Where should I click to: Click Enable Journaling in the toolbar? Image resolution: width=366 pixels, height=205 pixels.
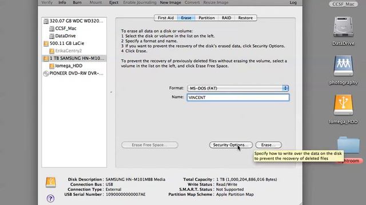pos(140,2)
